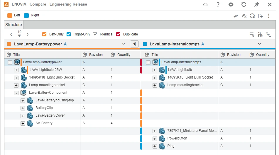This screenshot has height=155, width=279.
Task: Open the three-dot more options menu
Action: [269, 16]
